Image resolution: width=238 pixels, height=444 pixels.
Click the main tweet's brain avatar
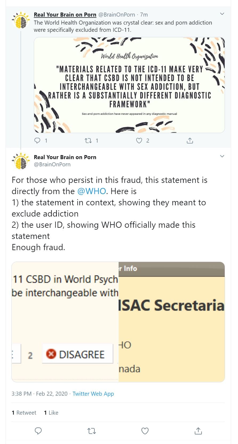point(21,161)
